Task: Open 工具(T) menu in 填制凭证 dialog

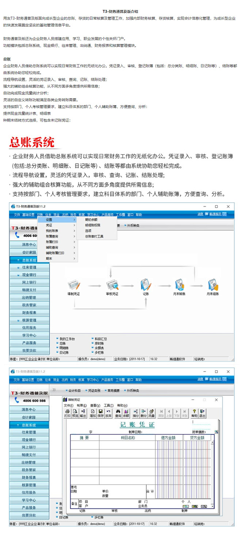Action: click(x=109, y=405)
